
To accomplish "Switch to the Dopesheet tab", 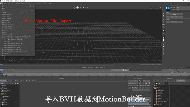I will click(x=10, y=81).
